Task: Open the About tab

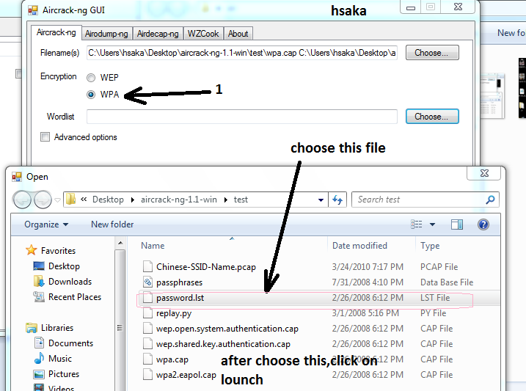Action: 238,34
